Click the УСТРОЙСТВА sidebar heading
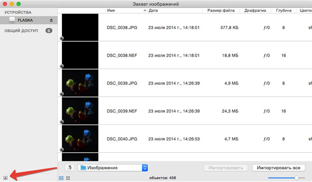This screenshot has width=312, height=182. tap(18, 12)
